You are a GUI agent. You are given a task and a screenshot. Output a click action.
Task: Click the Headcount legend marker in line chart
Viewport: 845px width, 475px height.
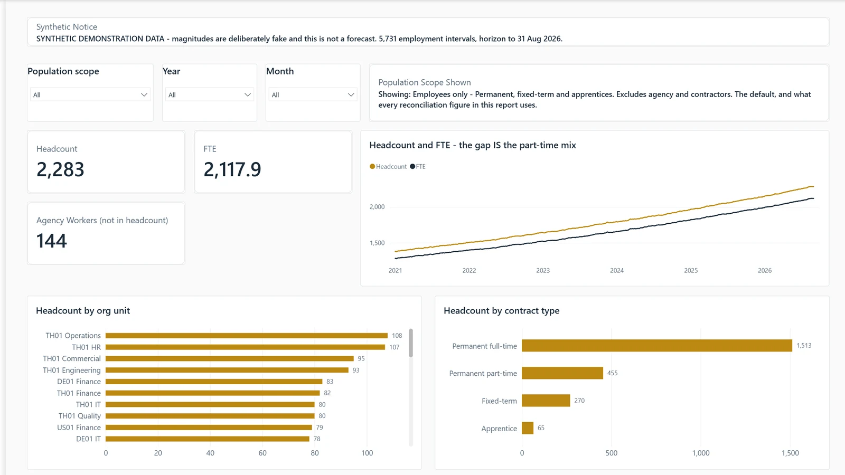point(372,166)
